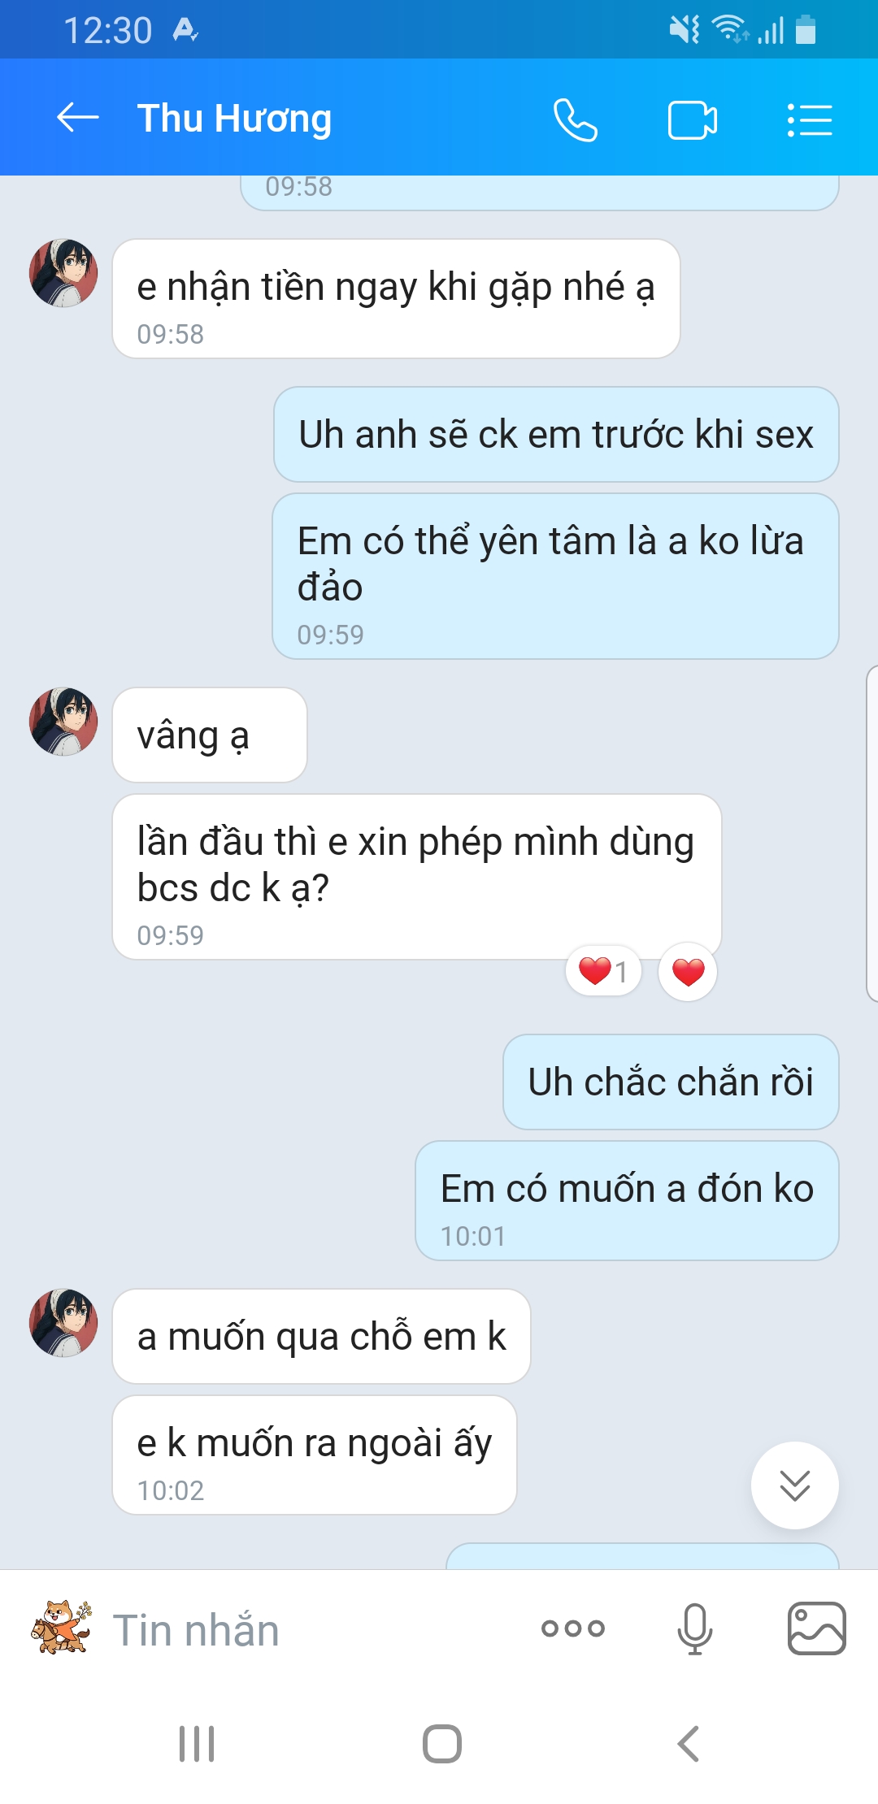Open Thu Hương contact name in the header
878x1804 pixels.
[234, 119]
